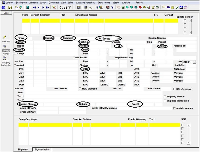Viewport: 200px width, 152px height.
Task: Click the Land button
Action: (6, 13)
